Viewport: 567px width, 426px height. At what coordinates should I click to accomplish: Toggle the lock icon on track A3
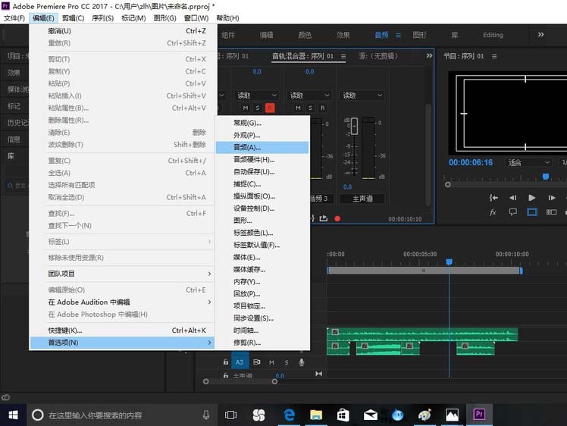[x=226, y=362]
